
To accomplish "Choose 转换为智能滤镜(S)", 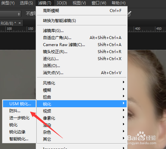I will click(82, 21).
